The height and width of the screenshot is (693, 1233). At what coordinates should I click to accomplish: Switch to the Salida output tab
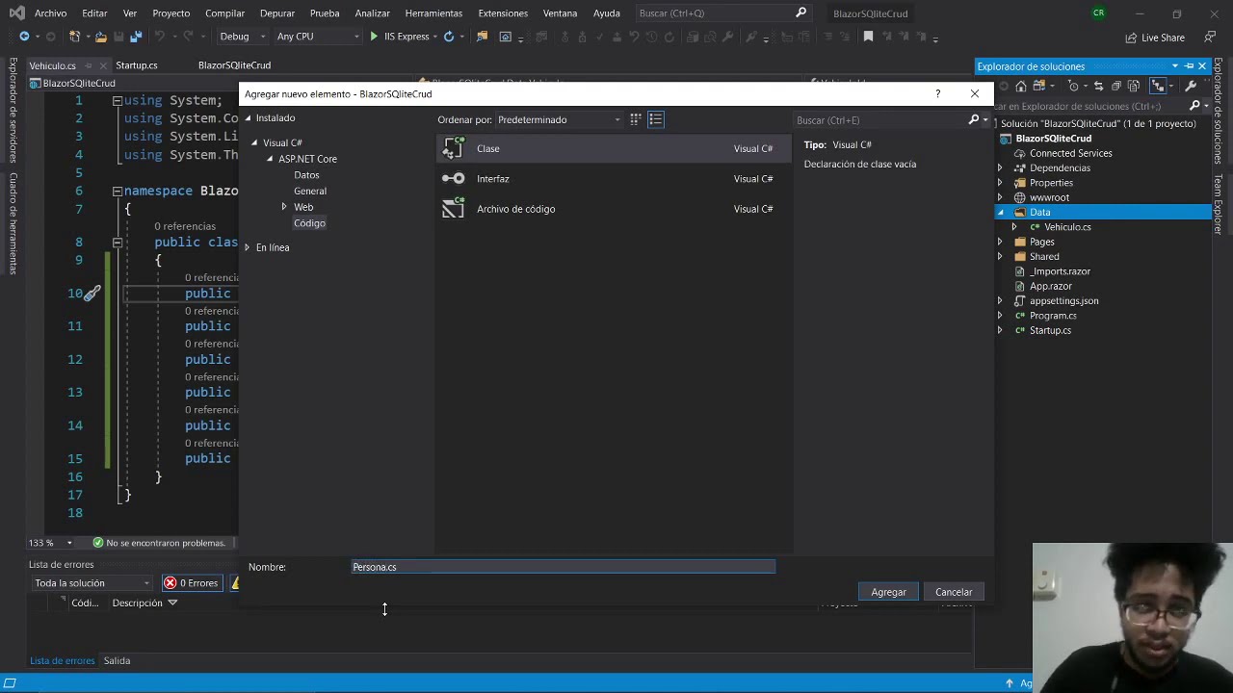[117, 660]
